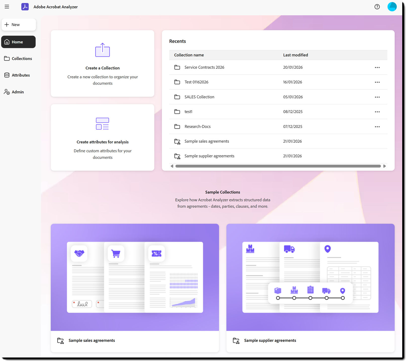This screenshot has width=406, height=361.
Task: Click the Collections folder icon in sidebar
Action: (x=7, y=58)
